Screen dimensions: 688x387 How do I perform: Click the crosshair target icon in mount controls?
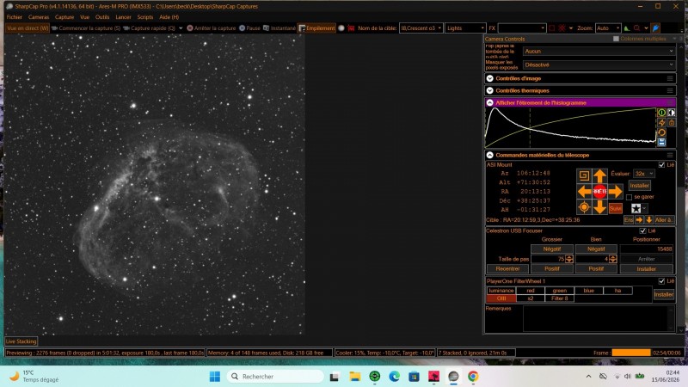click(584, 207)
